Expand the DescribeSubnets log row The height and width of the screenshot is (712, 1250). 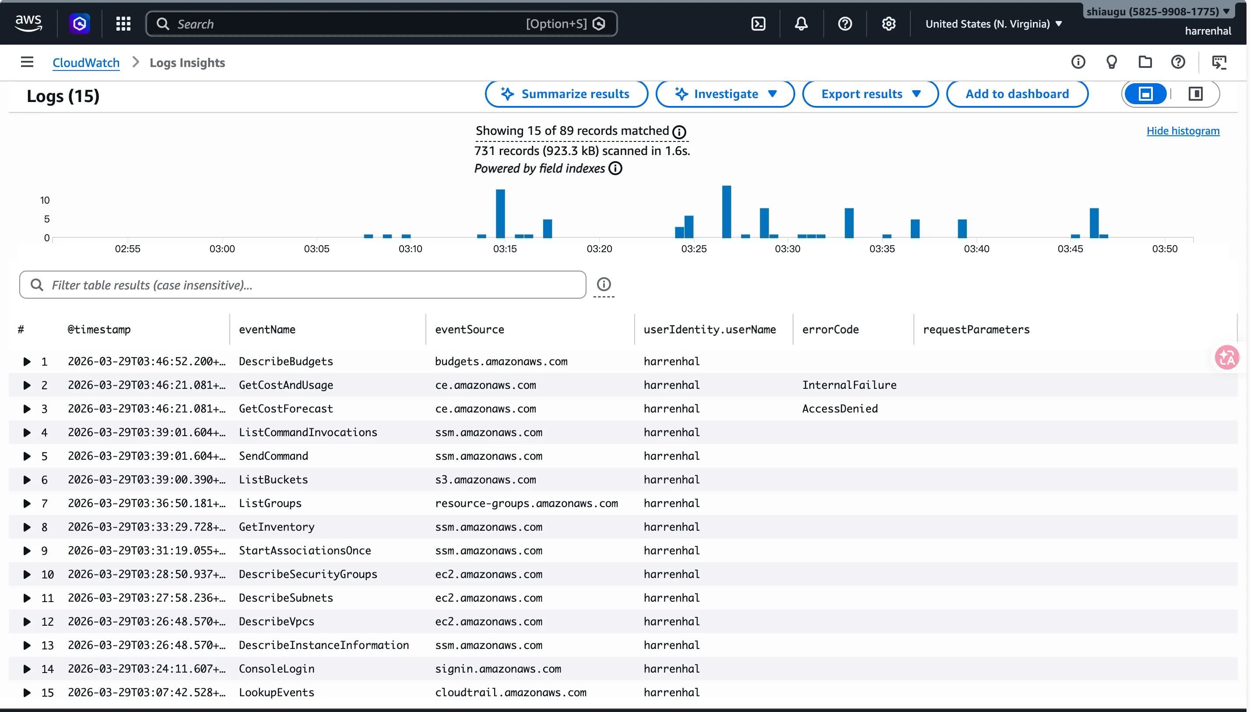26,598
